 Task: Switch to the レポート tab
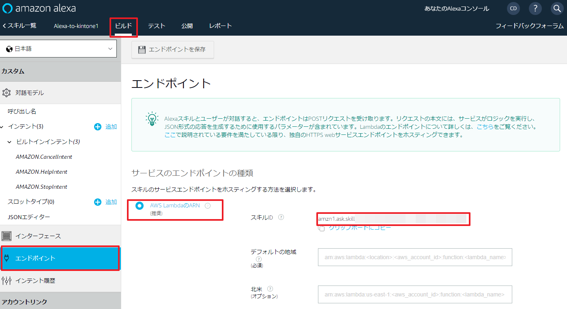tap(221, 26)
